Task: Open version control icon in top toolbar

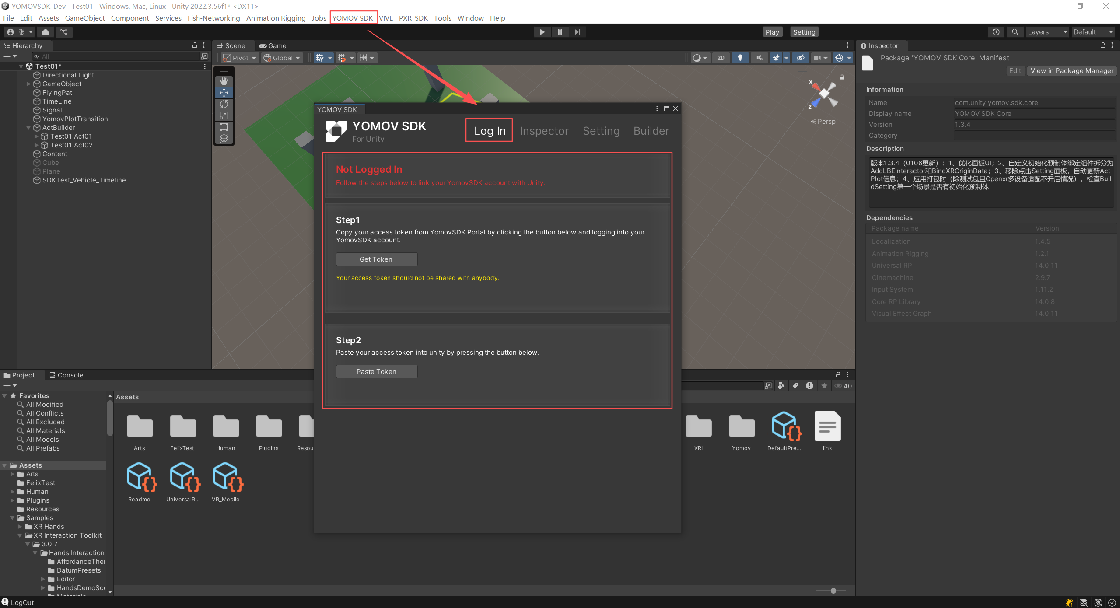Action: [64, 32]
